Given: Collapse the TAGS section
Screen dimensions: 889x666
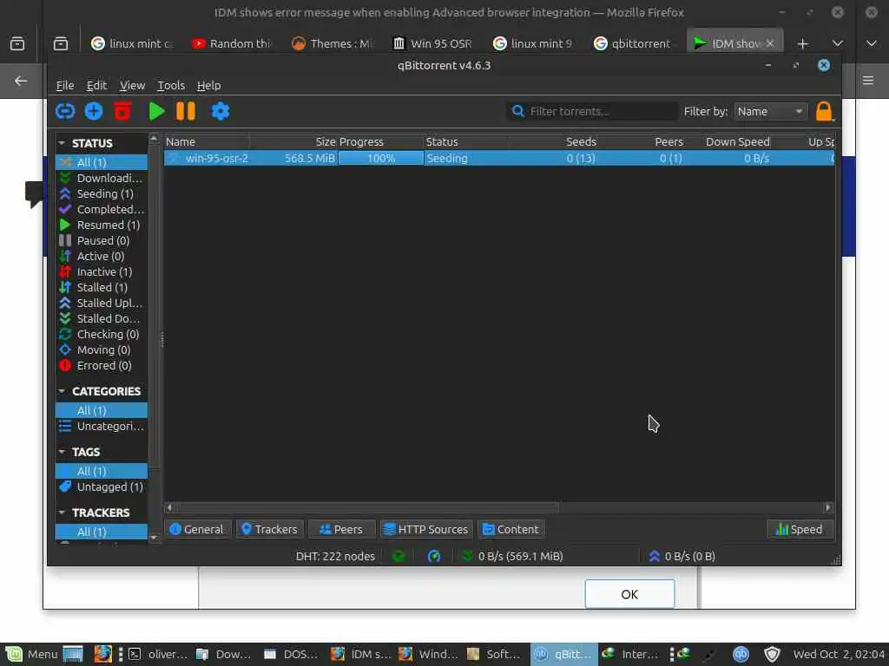Looking at the screenshot, I should click(x=62, y=451).
